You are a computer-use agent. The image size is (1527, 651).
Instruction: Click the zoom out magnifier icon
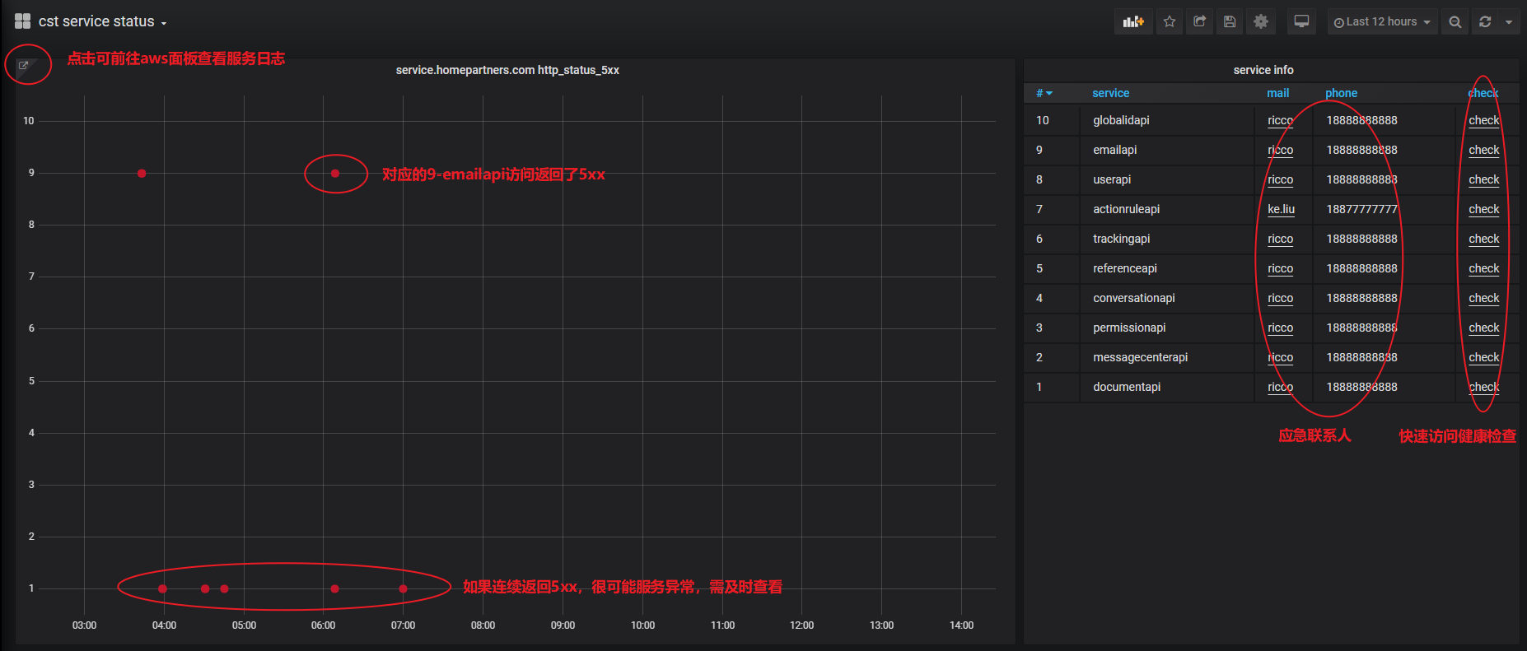[x=1455, y=22]
